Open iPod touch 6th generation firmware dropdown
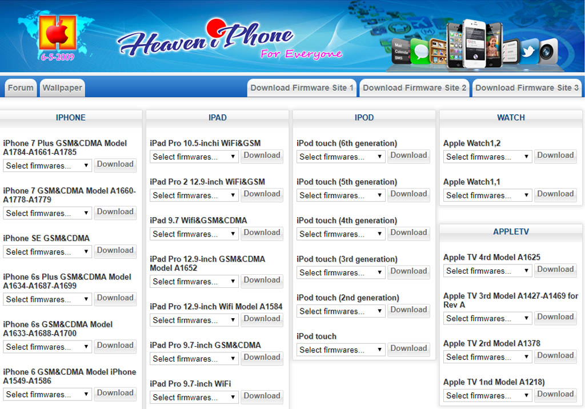Image resolution: width=585 pixels, height=409 pixels. (x=341, y=157)
